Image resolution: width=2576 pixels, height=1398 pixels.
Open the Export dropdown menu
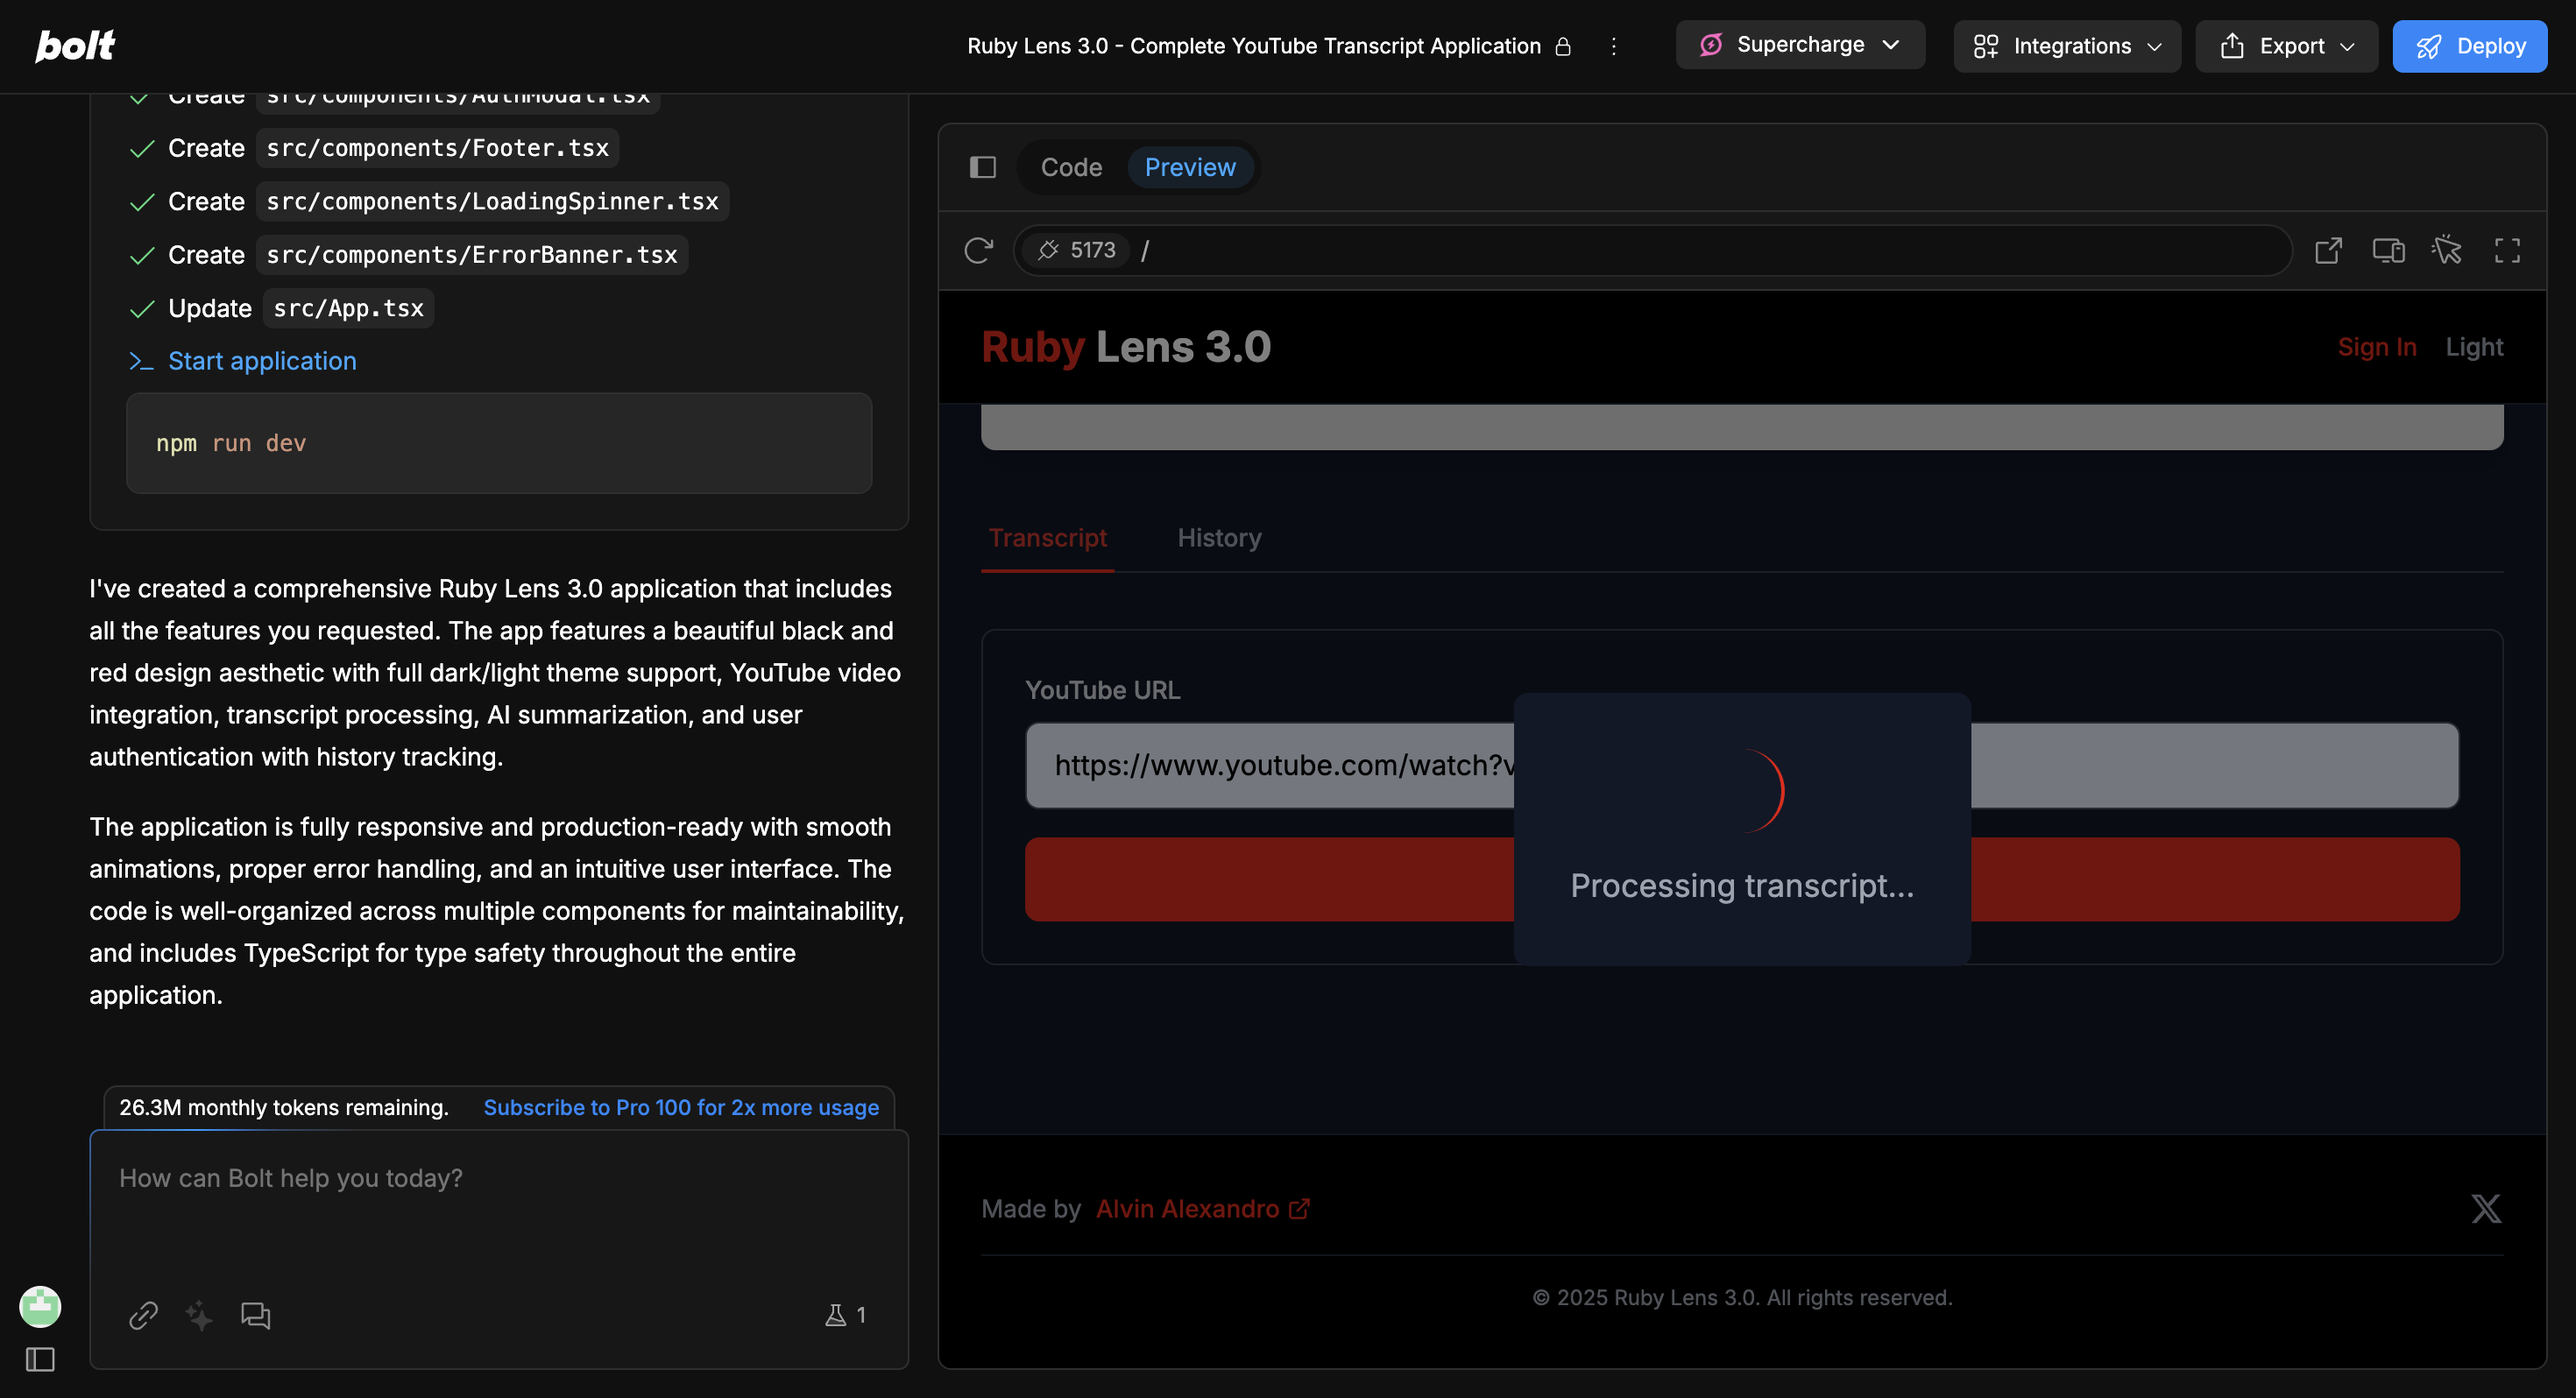[x=2286, y=46]
